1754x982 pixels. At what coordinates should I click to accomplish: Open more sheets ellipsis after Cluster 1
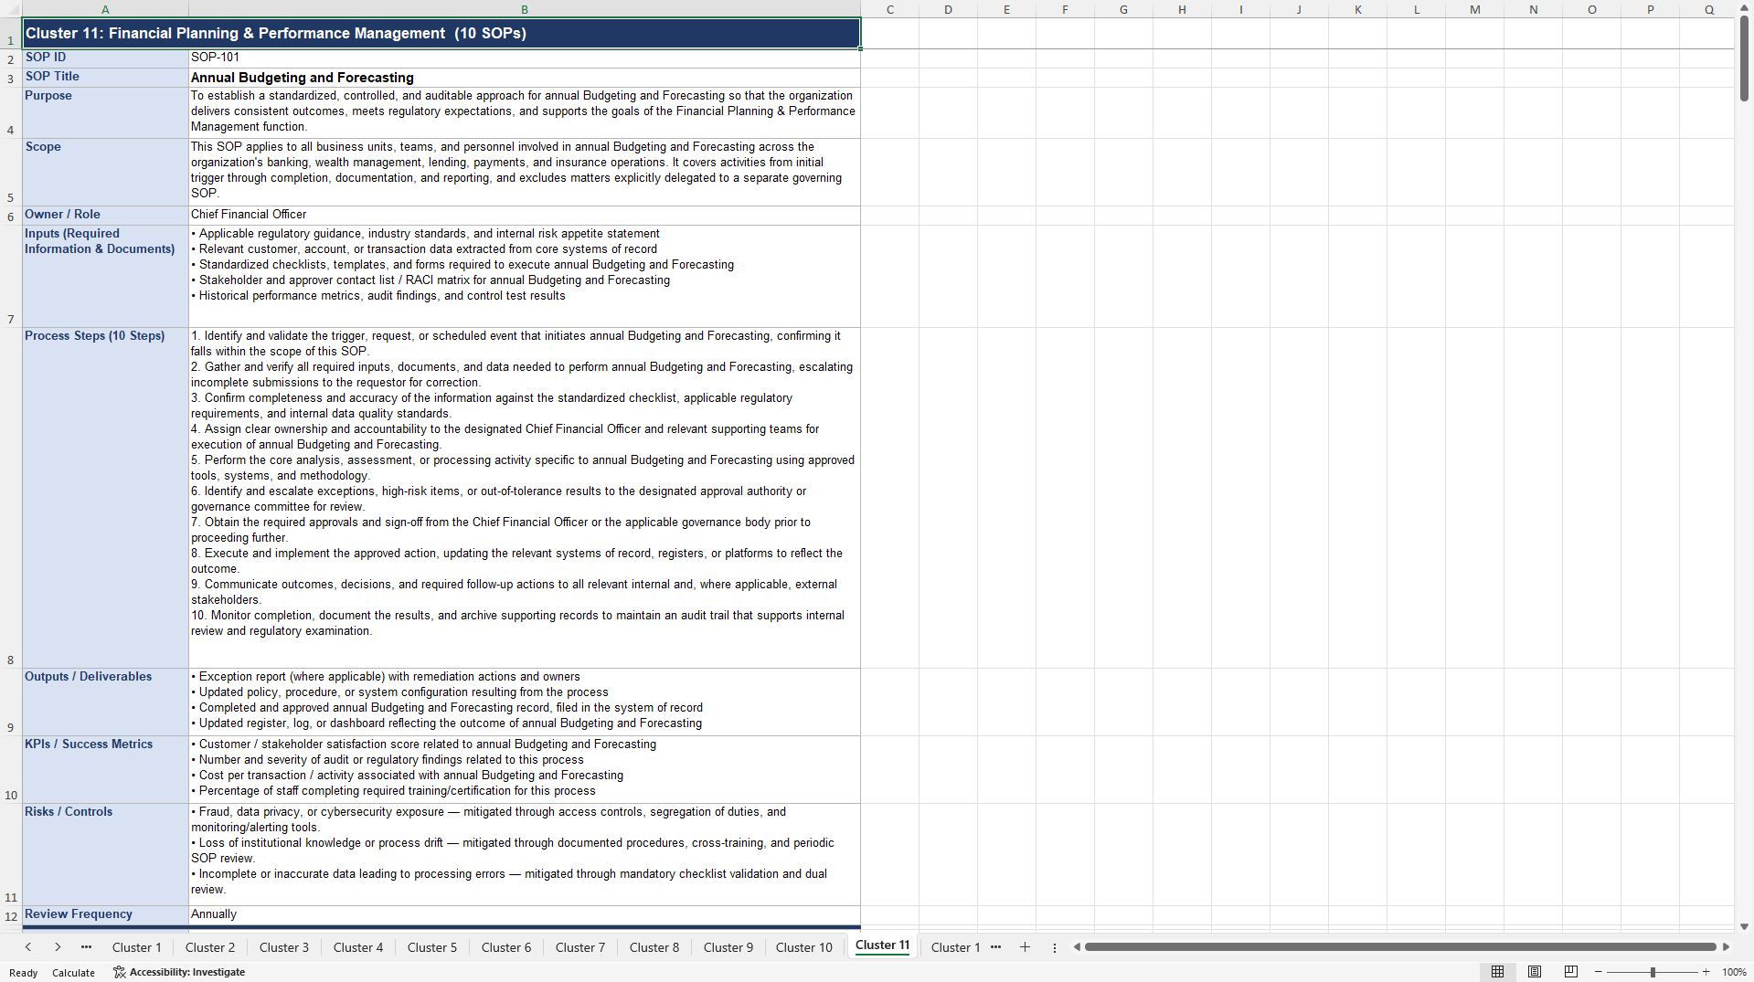995,947
